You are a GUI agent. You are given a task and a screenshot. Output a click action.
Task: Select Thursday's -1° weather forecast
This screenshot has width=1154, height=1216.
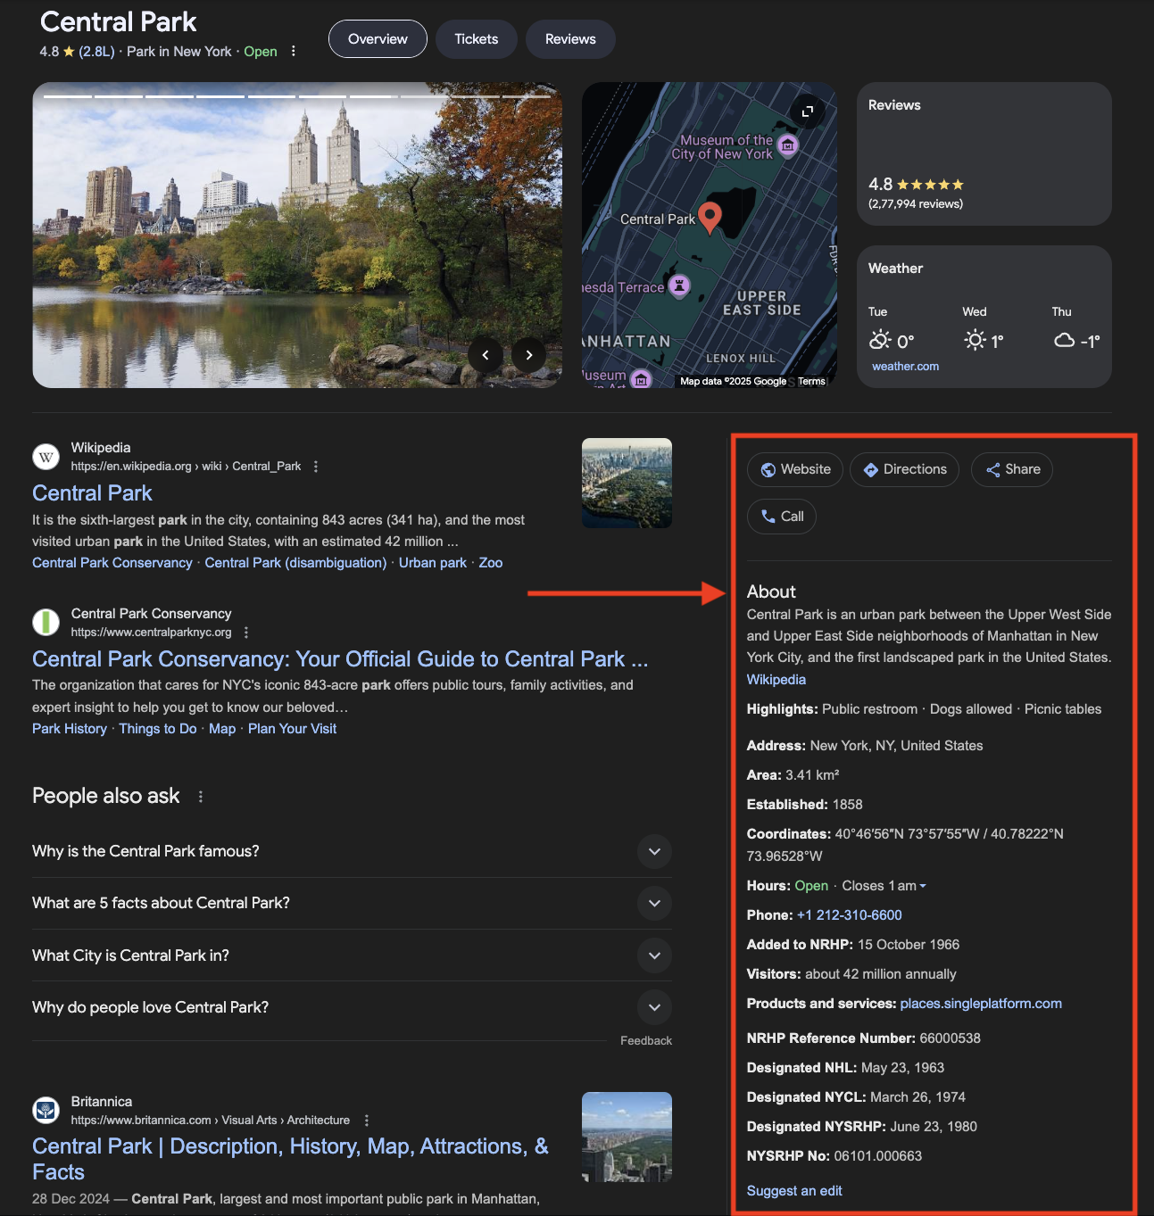[1076, 330]
